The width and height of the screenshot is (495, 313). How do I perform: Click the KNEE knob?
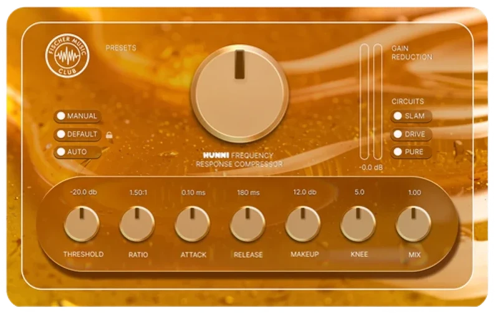point(358,224)
